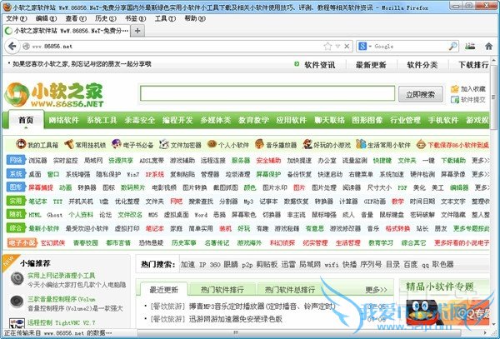This screenshot has width=500, height=339.
Task: Select 杀毒安全 navigation item
Action: tap(140, 120)
